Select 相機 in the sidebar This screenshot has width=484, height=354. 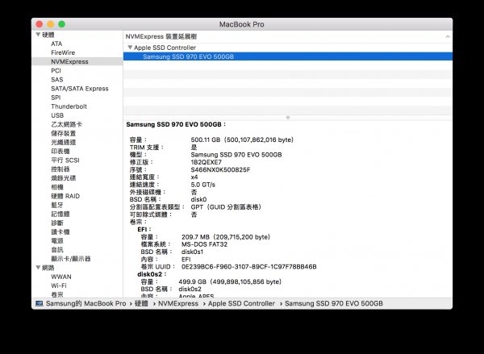(57, 187)
